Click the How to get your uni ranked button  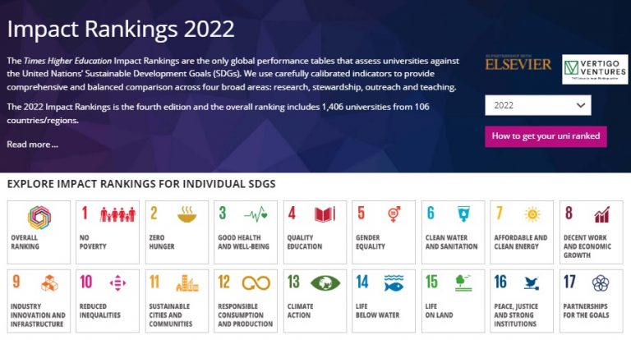546,136
